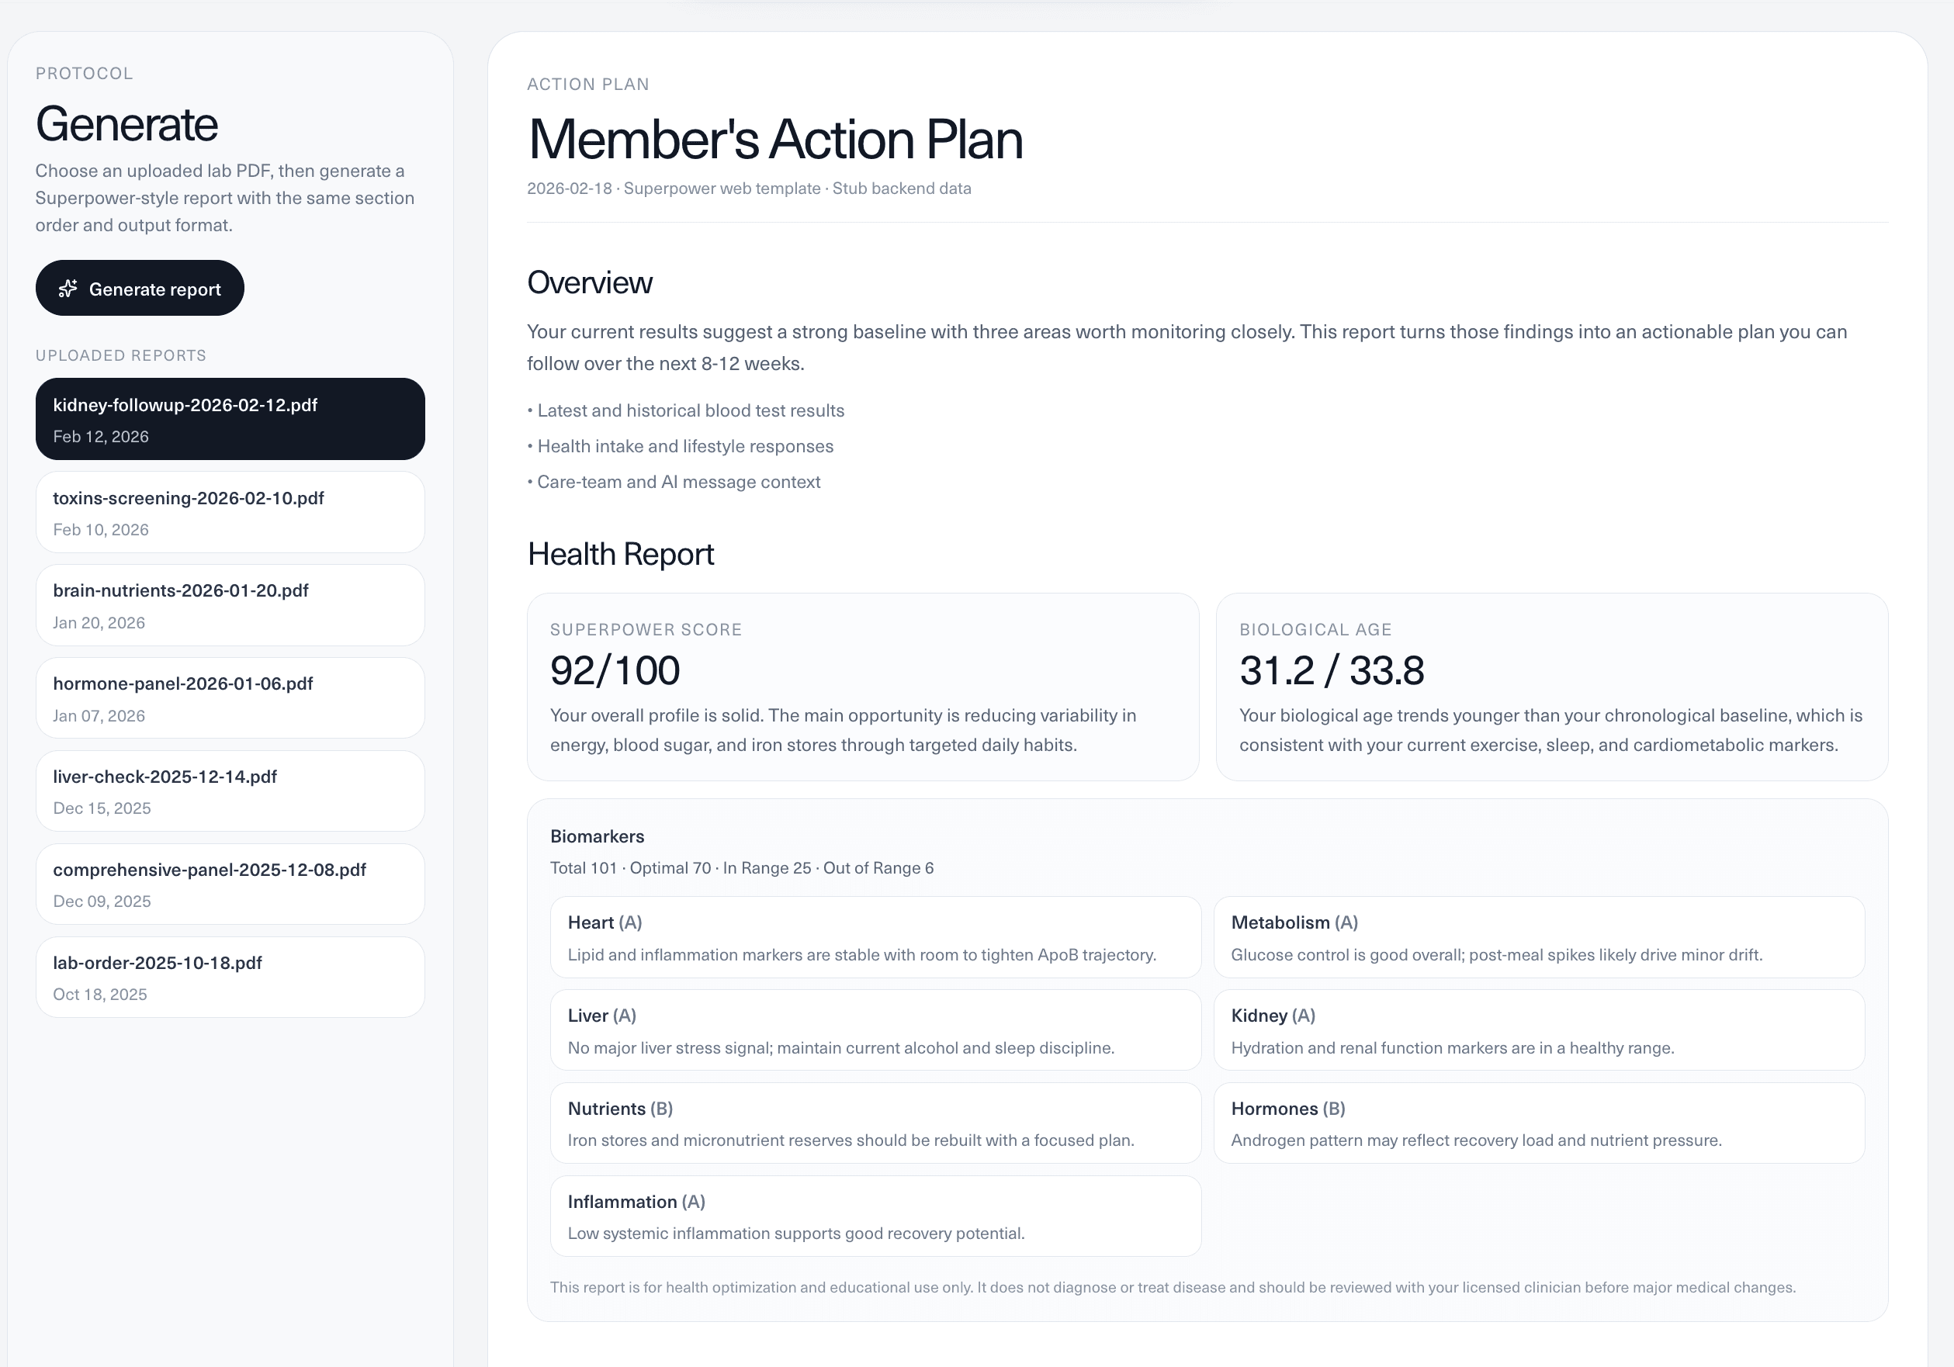Screen dimensions: 1954x1367
Task: Open the Metabolism (A) biomarker card
Action: (x=1538, y=937)
